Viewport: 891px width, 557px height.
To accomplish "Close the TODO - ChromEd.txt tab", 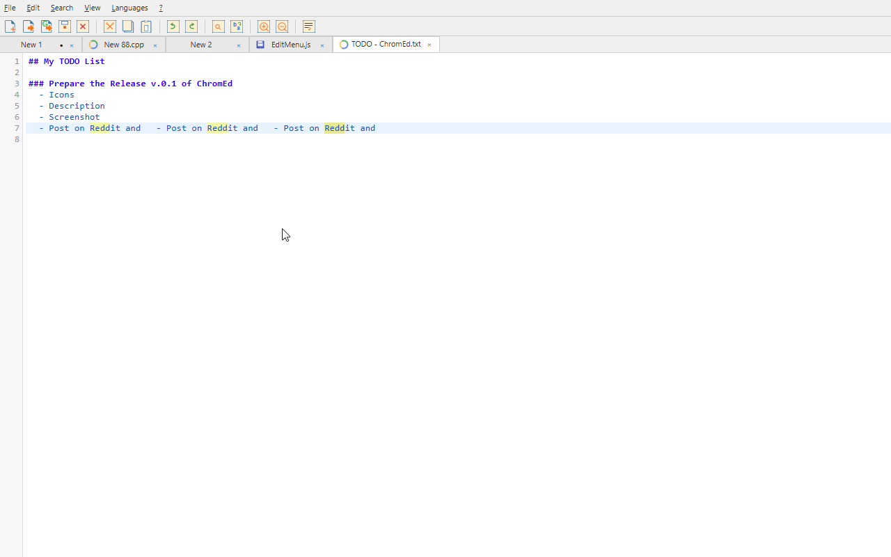I will 429,45.
